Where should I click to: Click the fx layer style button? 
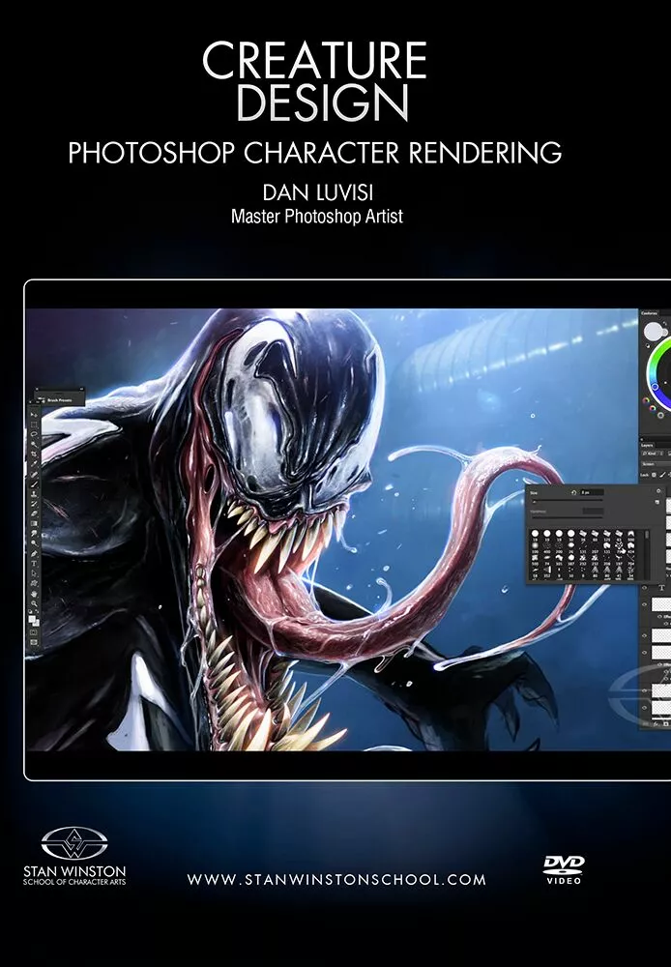656,724
